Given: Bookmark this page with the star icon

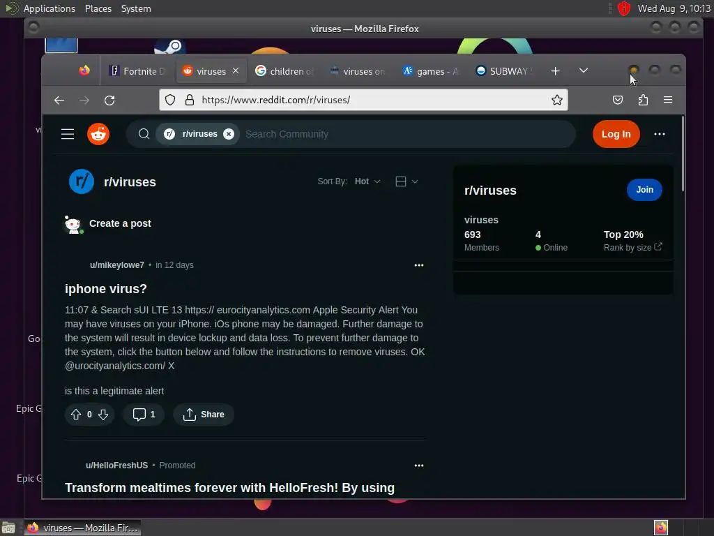Looking at the screenshot, I should (557, 100).
